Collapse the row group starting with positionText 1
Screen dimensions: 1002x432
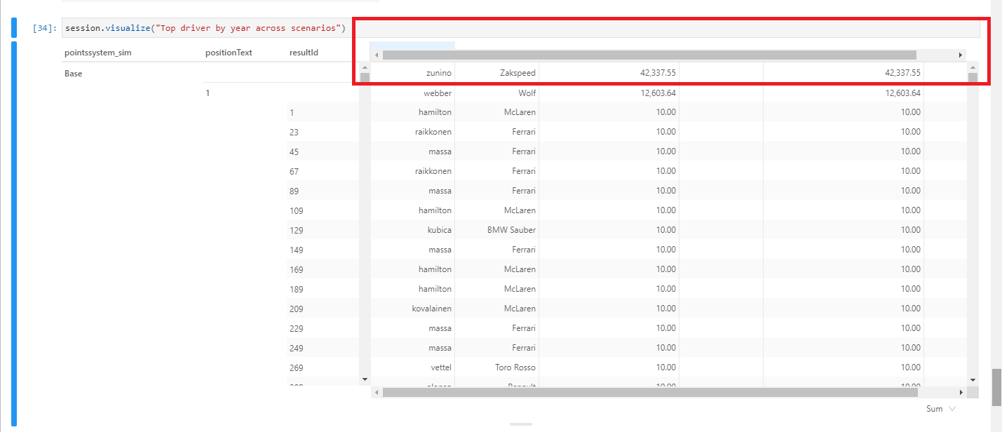(208, 93)
